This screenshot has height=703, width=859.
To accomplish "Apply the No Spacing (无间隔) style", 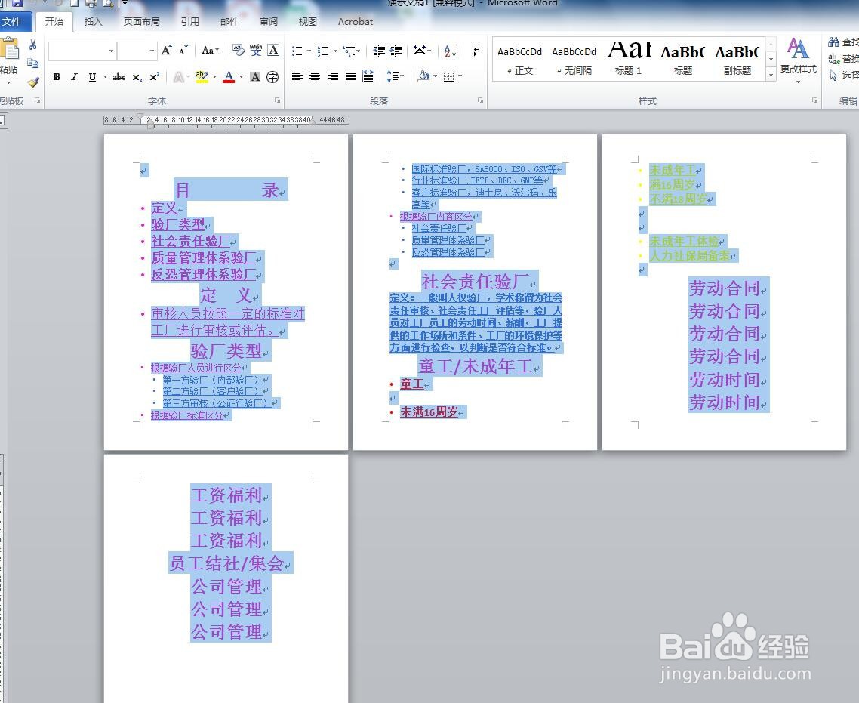I will pos(574,59).
